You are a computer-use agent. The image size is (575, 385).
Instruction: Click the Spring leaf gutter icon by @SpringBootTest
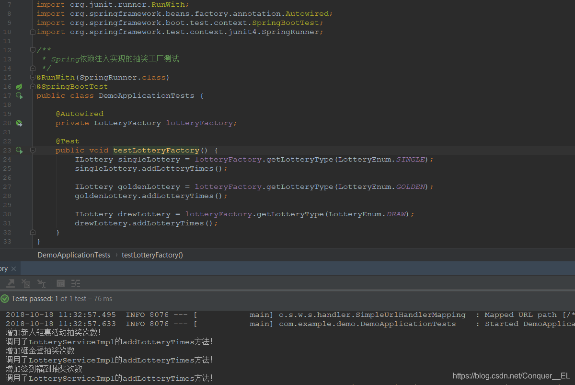pos(19,87)
